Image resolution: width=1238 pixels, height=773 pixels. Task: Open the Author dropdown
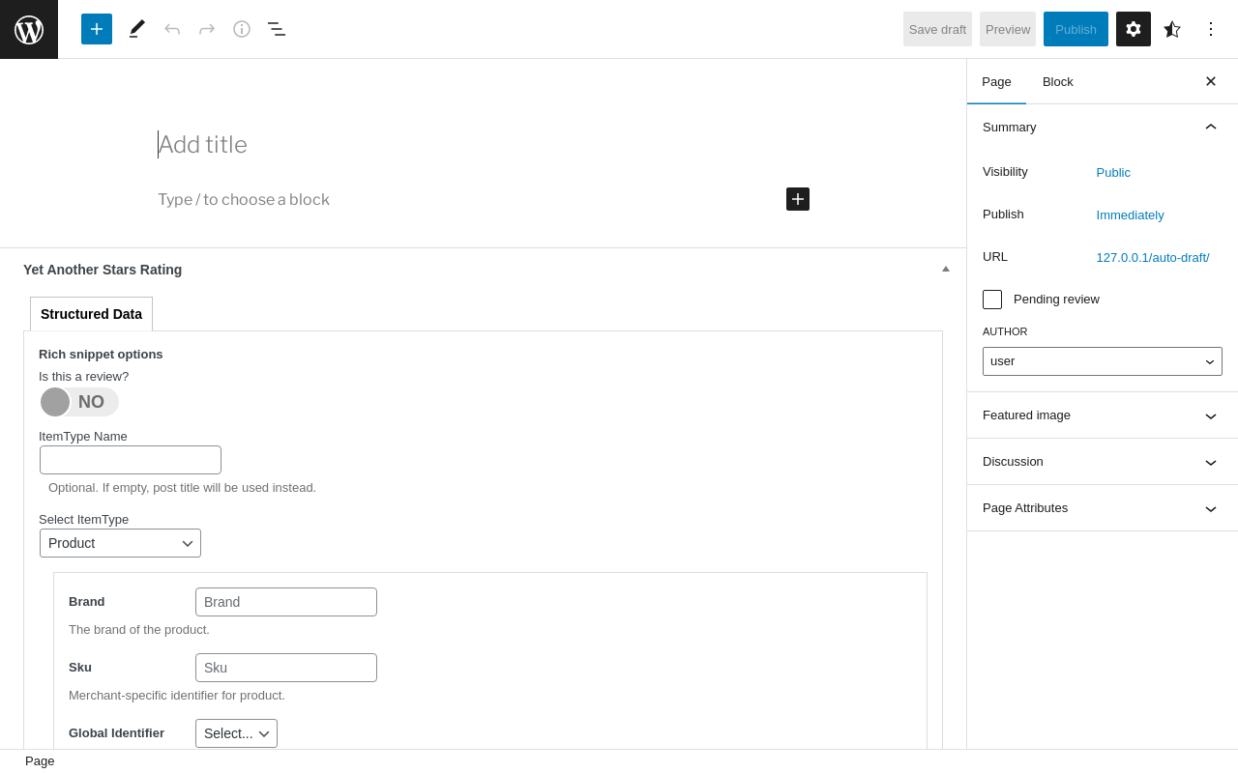tap(1103, 361)
